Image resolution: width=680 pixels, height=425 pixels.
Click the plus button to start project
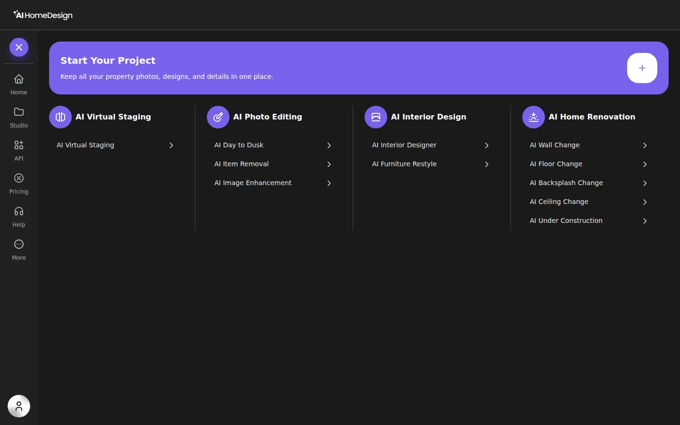coord(642,68)
